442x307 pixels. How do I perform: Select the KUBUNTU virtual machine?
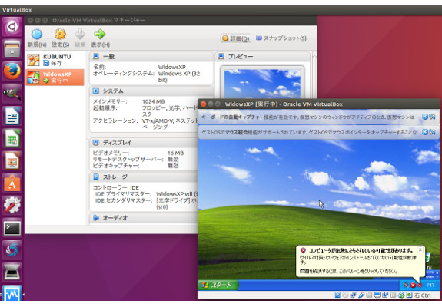[55, 60]
